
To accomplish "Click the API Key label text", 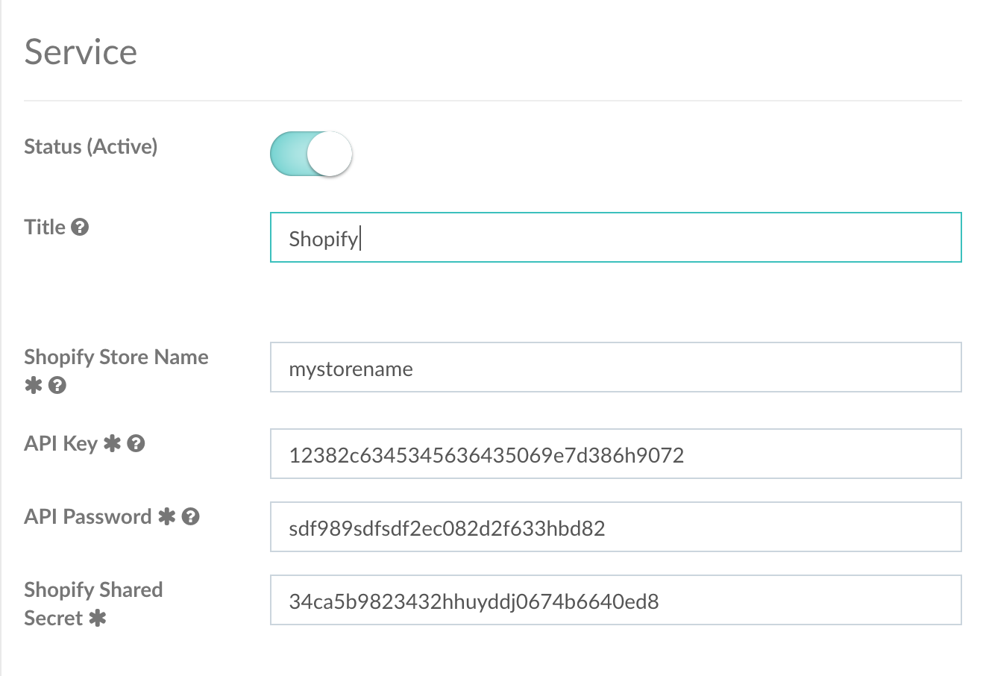I will point(61,443).
